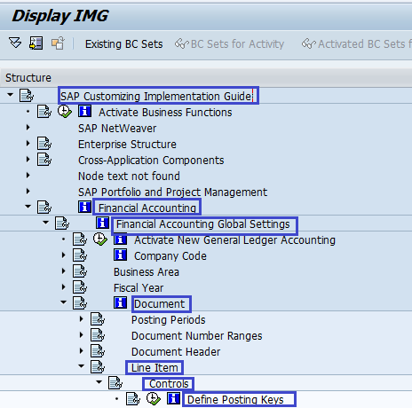Click Activated BC Sets button
412x408 pixels.
(x=356, y=44)
